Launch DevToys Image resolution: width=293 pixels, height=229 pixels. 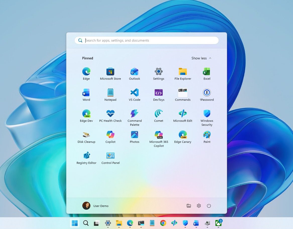pyautogui.click(x=158, y=92)
